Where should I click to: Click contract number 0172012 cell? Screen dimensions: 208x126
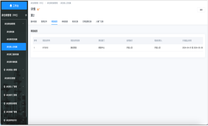45,48
